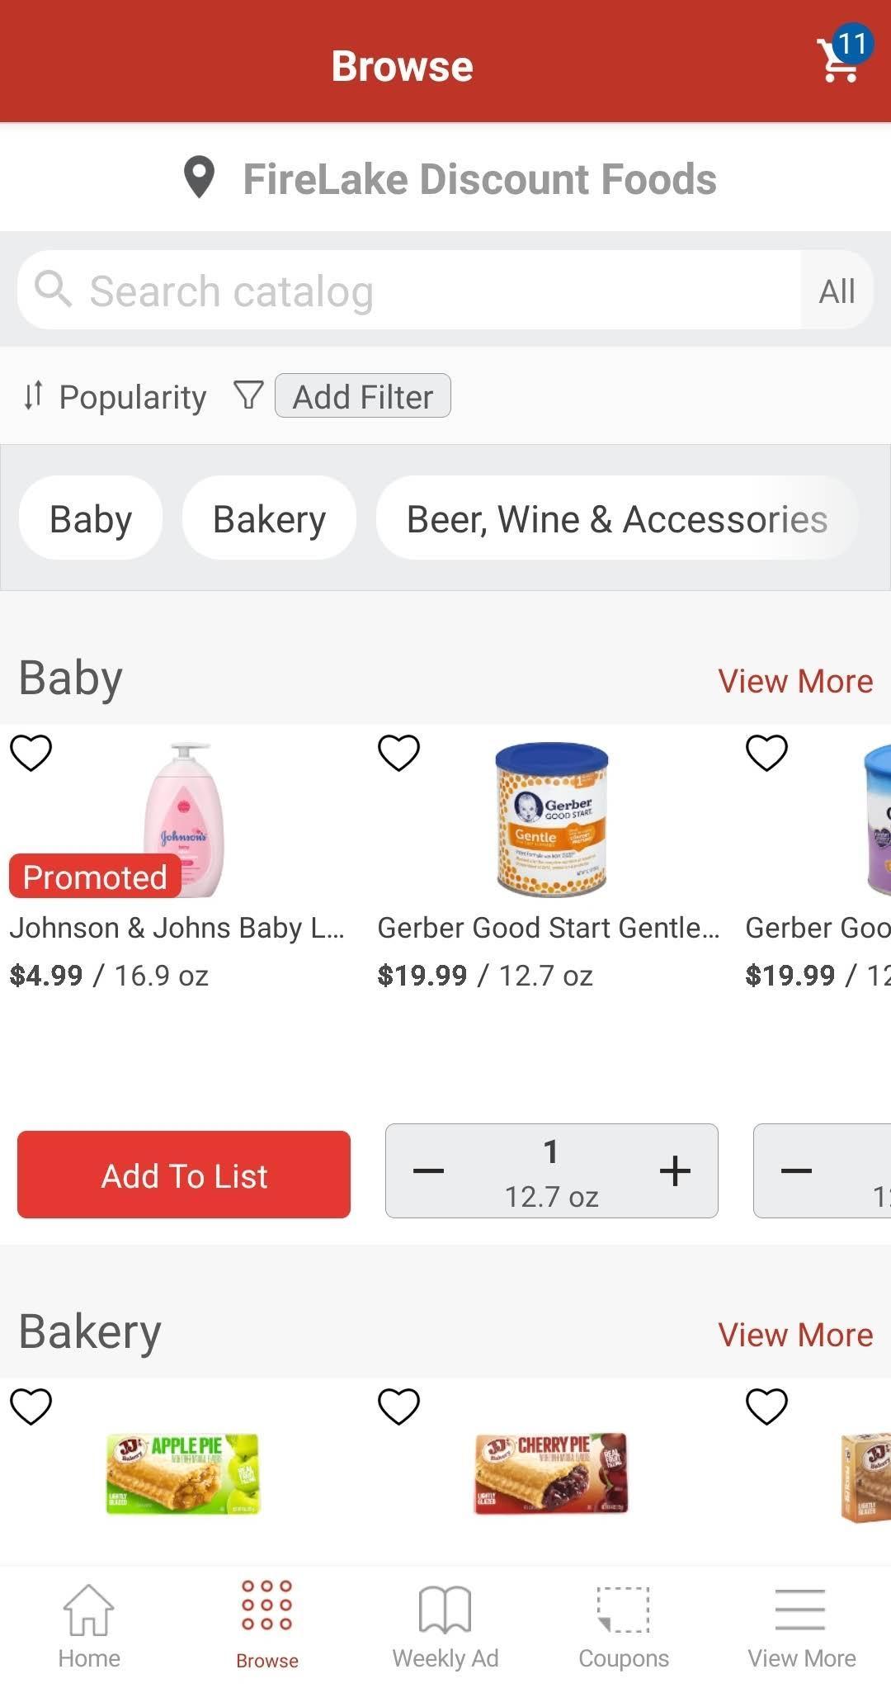This screenshot has width=891, height=1688.
Task: Favorite the Johnson & Johns Baby Lotion
Action: click(x=31, y=752)
